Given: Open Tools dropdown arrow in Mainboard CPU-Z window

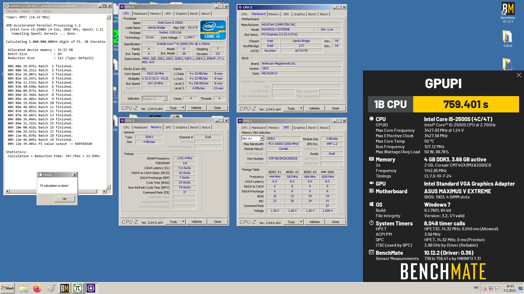Looking at the screenshot, I should pos(301,108).
